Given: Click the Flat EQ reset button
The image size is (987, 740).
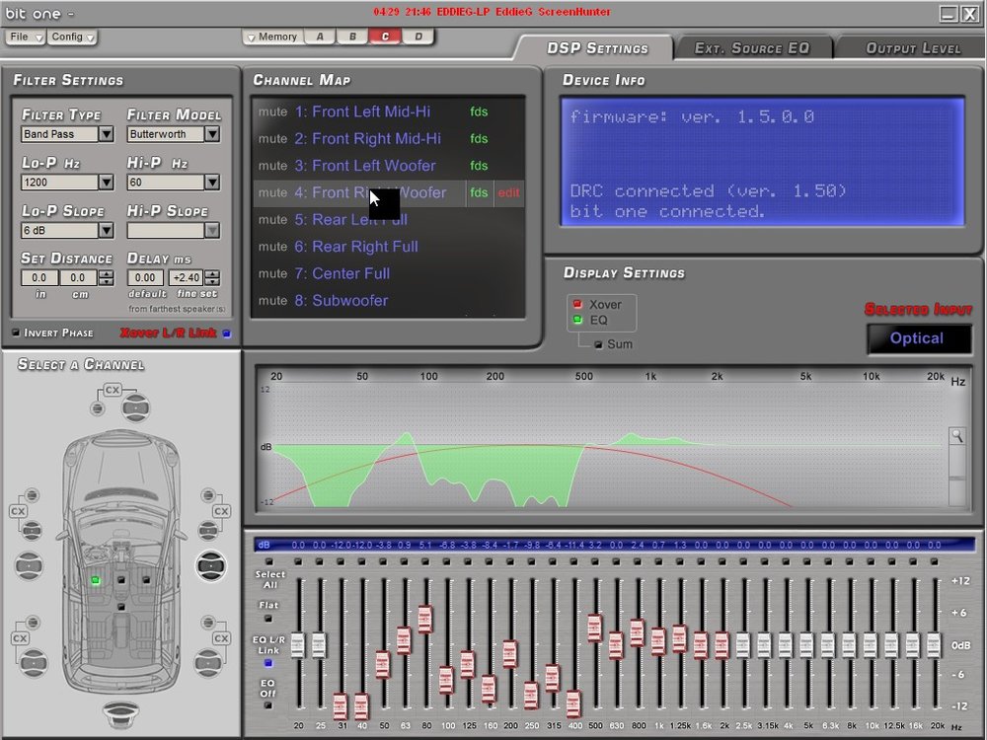Looking at the screenshot, I should 268,619.
